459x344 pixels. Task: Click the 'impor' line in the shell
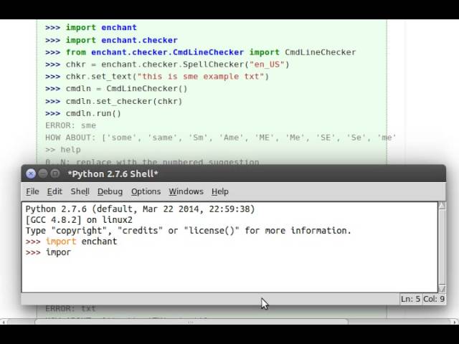click(48, 252)
